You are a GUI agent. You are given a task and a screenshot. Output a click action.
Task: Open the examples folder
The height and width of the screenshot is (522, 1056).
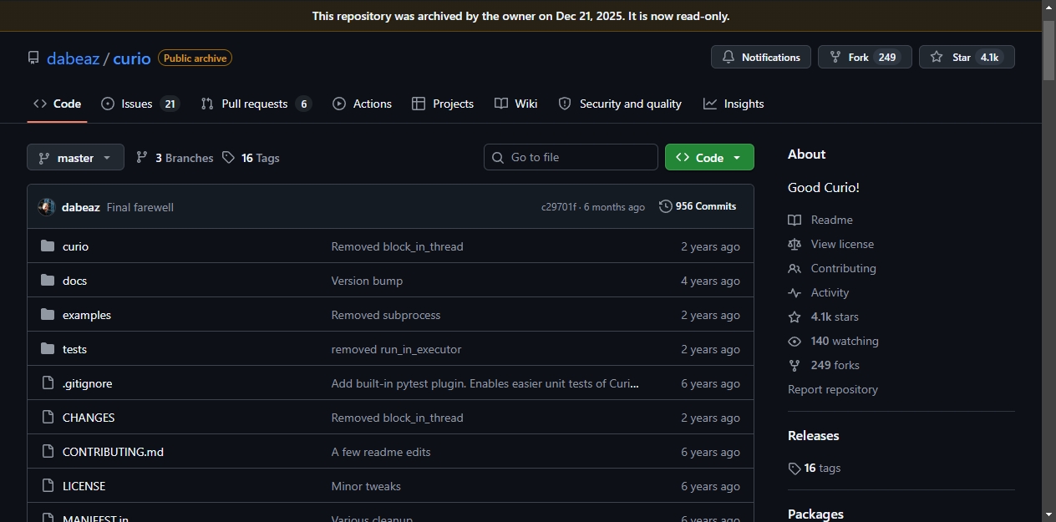[x=87, y=315]
